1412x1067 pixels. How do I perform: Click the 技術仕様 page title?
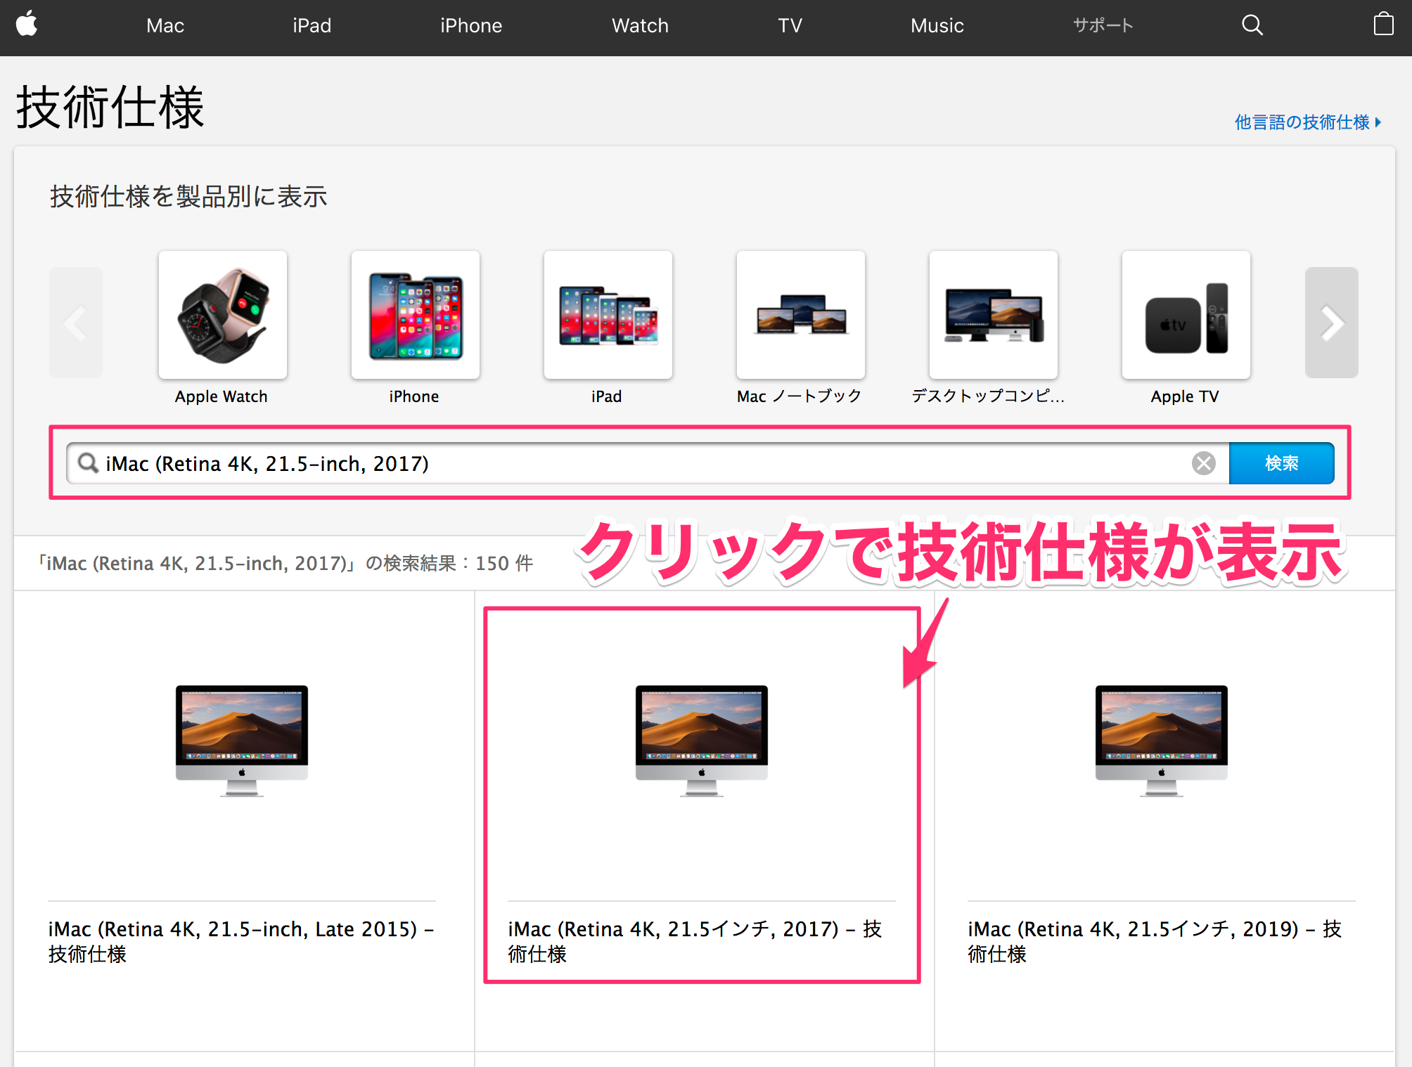[x=110, y=108]
